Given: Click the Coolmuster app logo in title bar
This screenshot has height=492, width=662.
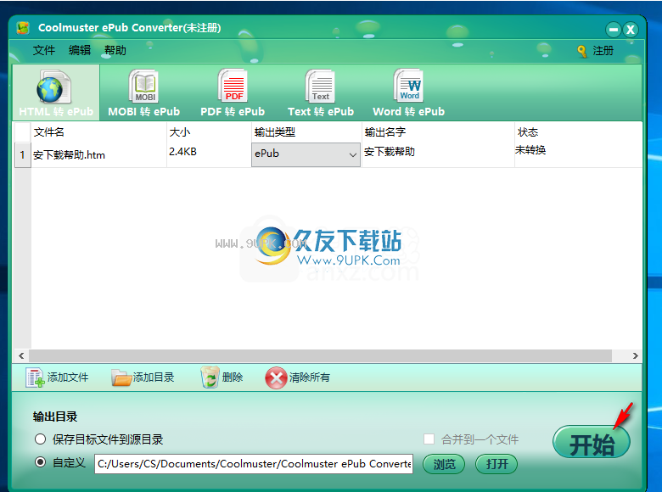Looking at the screenshot, I should click(x=23, y=28).
